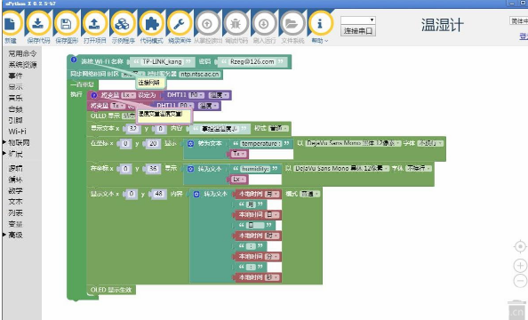Click the 帮助 info icon
528x320 pixels.
tap(320, 24)
